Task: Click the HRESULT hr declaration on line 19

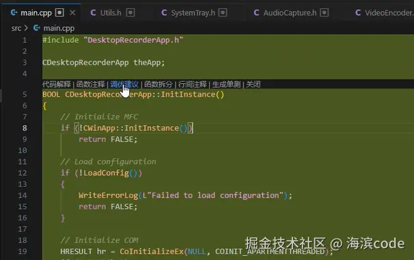Action: pyautogui.click(x=83, y=252)
